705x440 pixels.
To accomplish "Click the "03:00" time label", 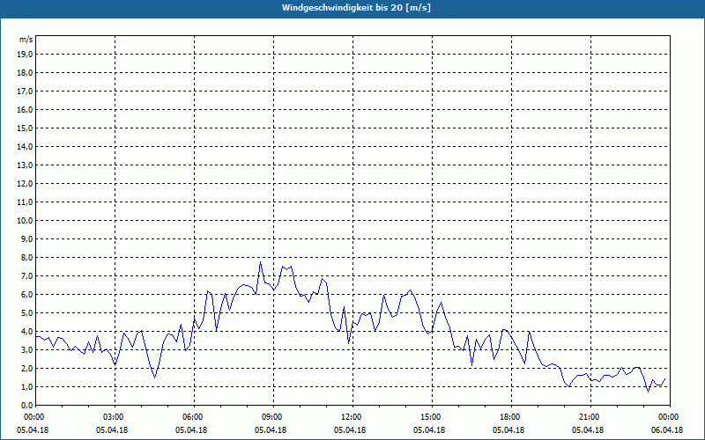I will [x=113, y=417].
